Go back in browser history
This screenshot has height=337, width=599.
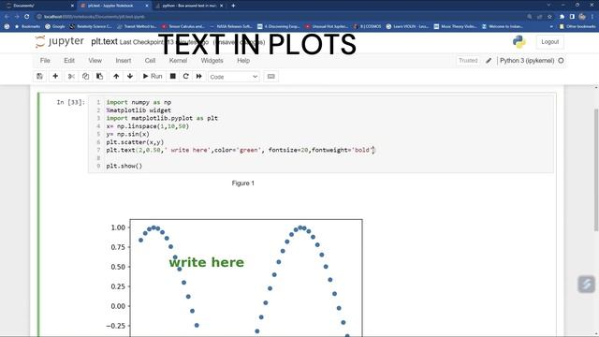tap(7, 17)
